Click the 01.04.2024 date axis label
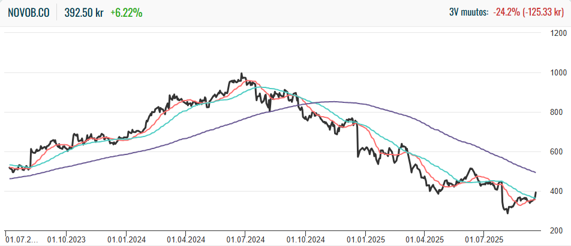This screenshot has height=246, width=571. [185, 238]
